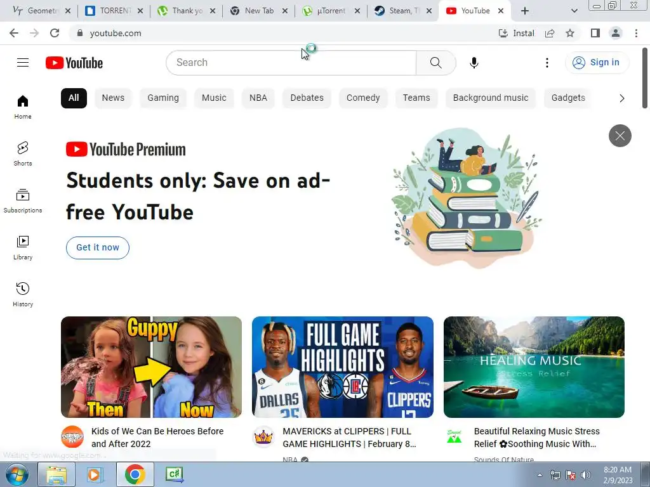
Task: Open YouTube settings three-dot menu
Action: click(547, 63)
